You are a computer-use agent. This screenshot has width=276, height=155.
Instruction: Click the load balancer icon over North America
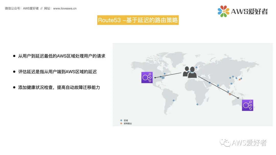147,77
